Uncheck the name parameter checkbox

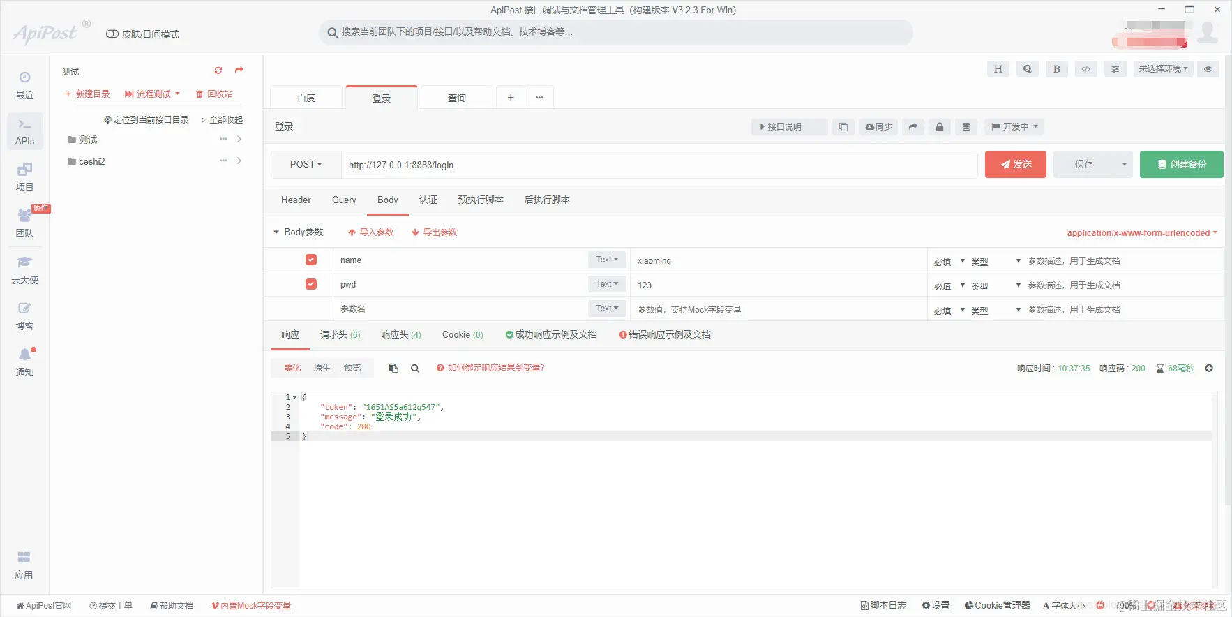click(311, 260)
